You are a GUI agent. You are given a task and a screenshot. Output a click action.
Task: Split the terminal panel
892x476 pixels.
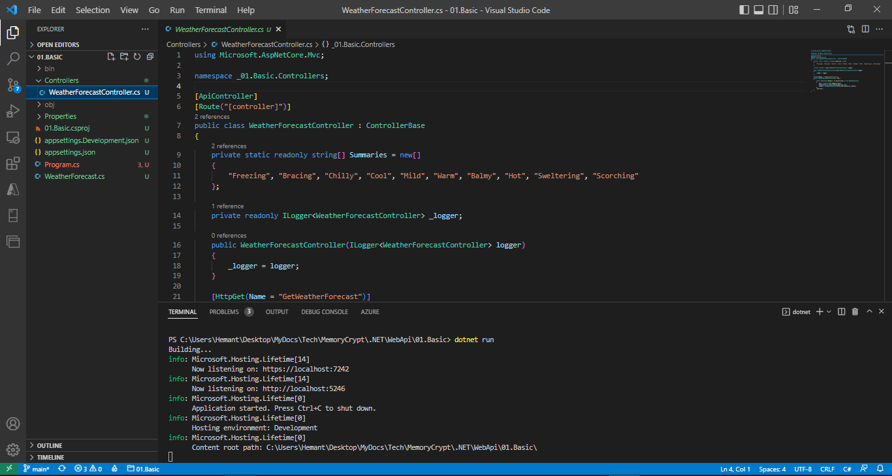pyautogui.click(x=842, y=311)
